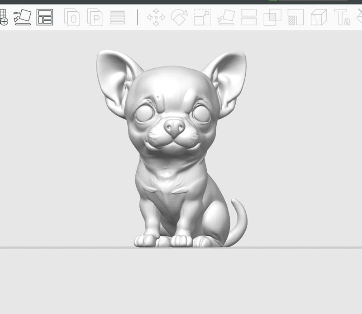
Task: Select the Move tool
Action: (156, 17)
